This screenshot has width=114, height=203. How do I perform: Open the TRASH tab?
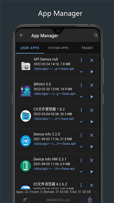pos(87,48)
